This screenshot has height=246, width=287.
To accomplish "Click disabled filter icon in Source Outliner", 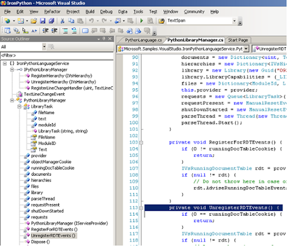I will [x=51, y=47].
